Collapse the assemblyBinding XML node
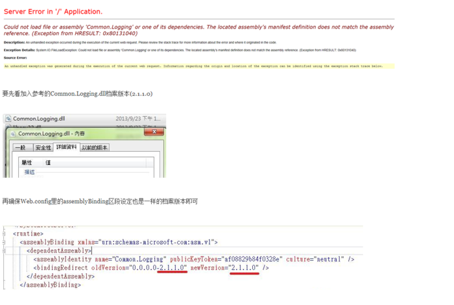The width and height of the screenshot is (454, 305). (4, 242)
